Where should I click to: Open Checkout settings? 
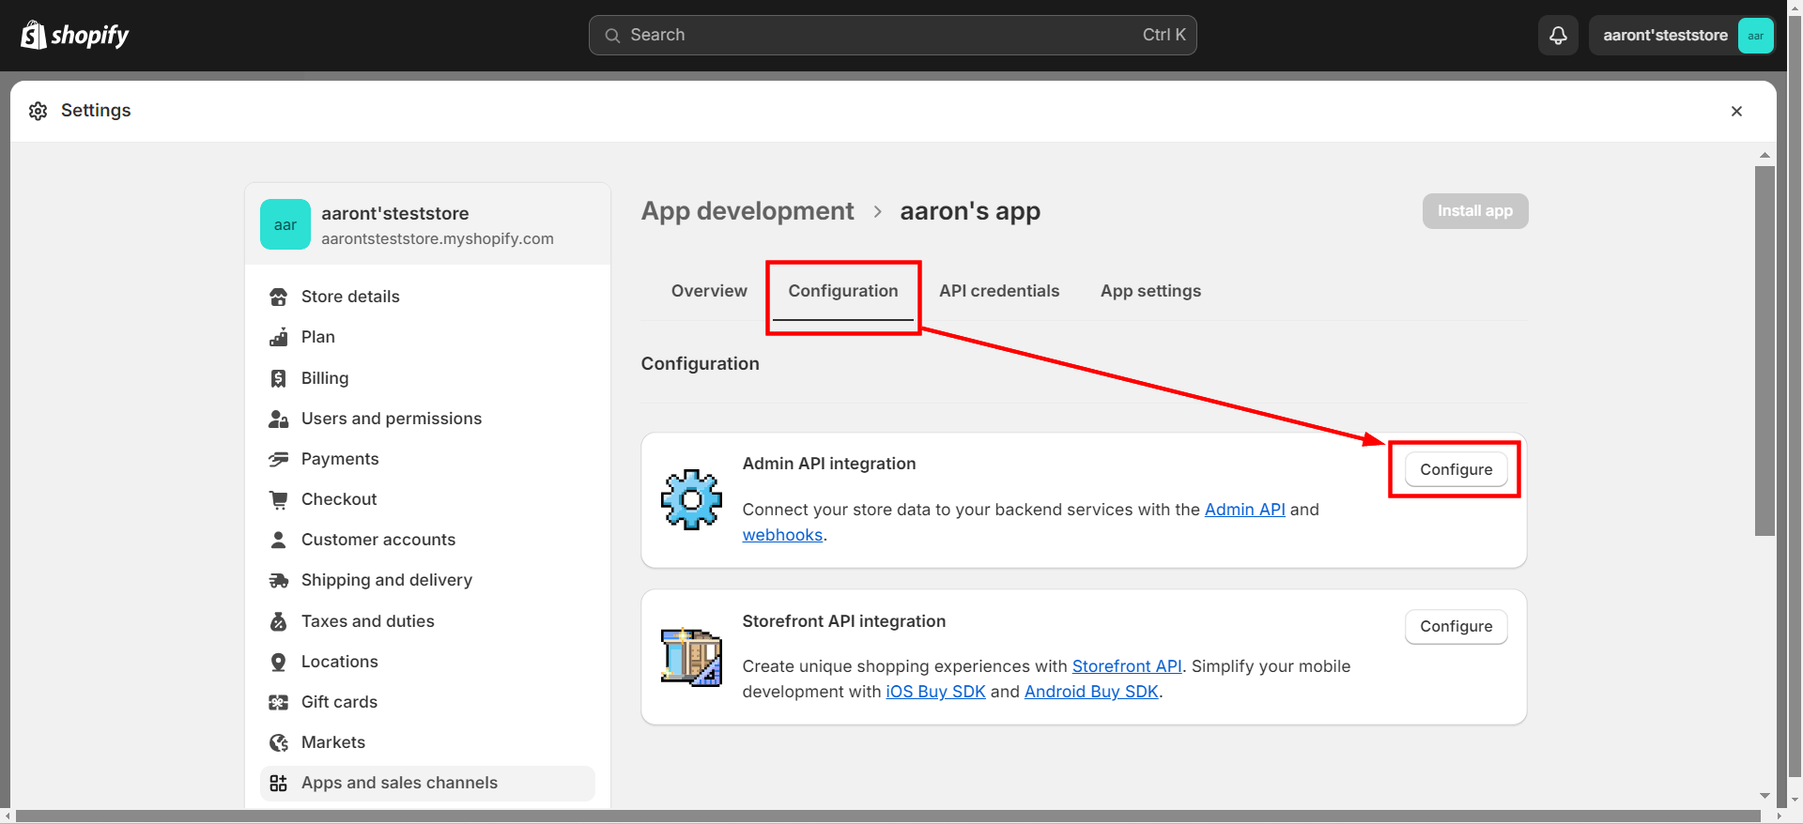[x=427, y=499]
